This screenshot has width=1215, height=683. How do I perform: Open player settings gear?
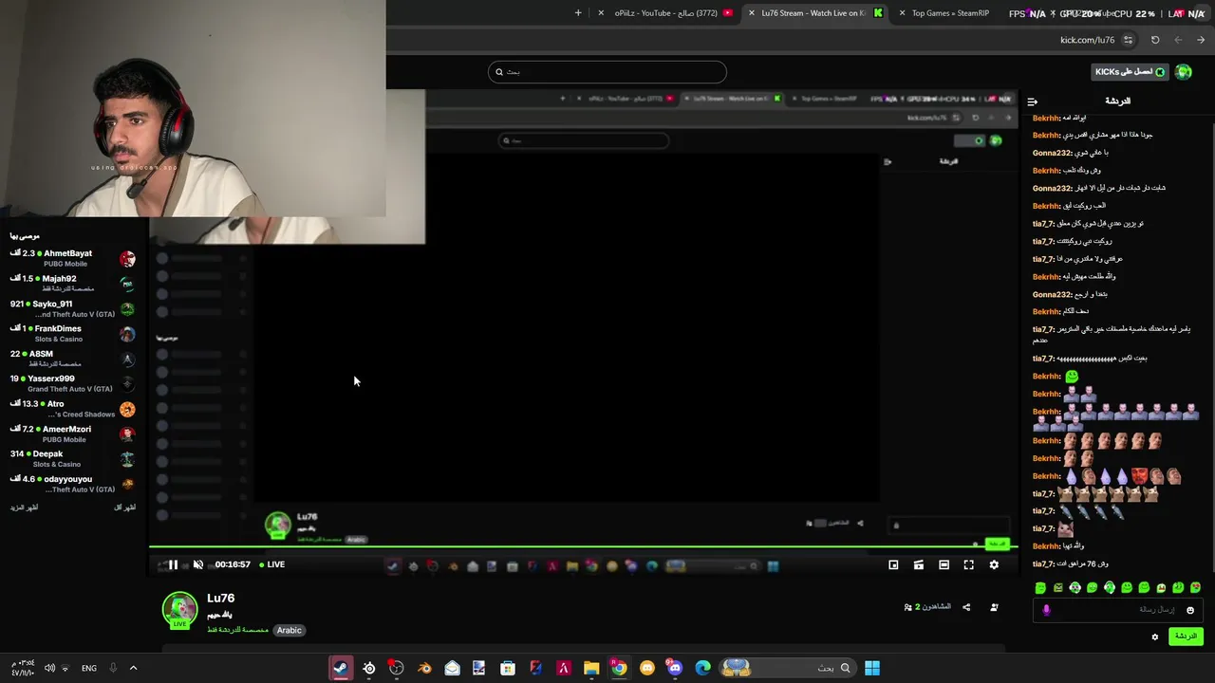click(994, 564)
